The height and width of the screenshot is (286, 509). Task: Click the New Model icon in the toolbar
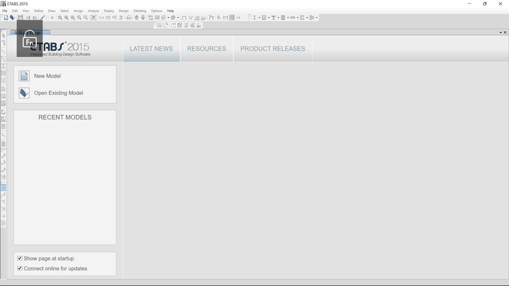tap(6, 18)
